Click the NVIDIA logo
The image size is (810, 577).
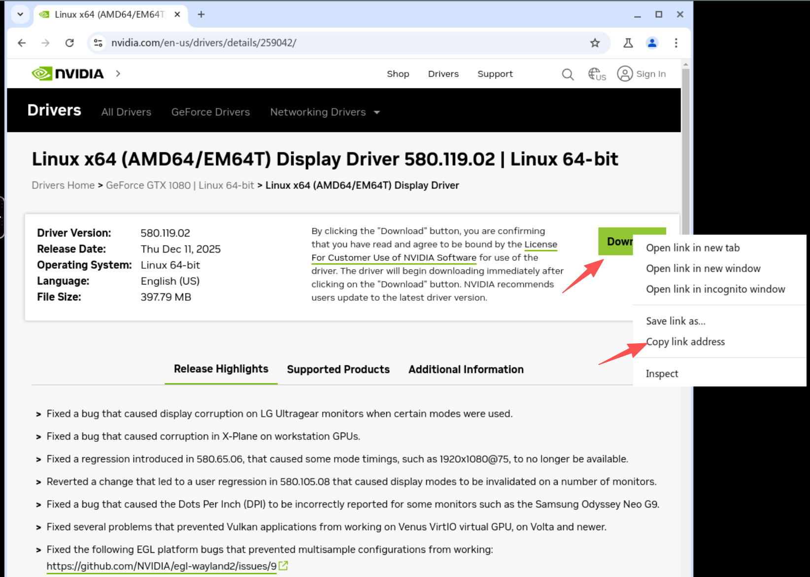pyautogui.click(x=68, y=73)
